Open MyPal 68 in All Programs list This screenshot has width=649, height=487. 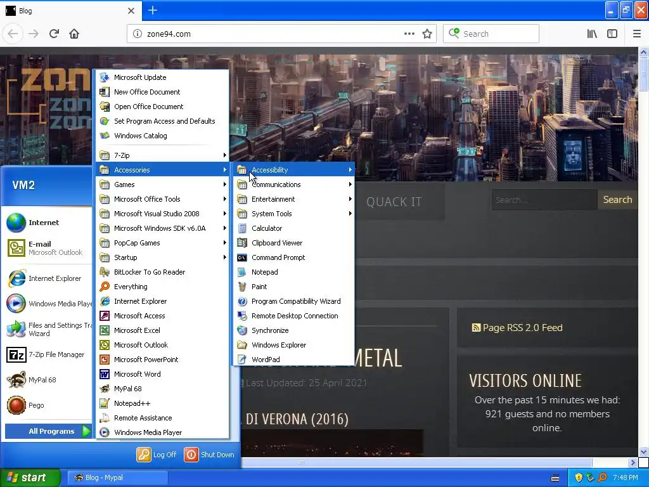click(162, 389)
